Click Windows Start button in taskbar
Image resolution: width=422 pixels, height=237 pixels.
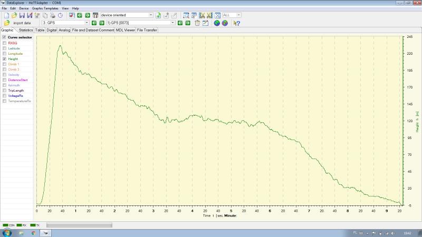[x=7, y=232]
